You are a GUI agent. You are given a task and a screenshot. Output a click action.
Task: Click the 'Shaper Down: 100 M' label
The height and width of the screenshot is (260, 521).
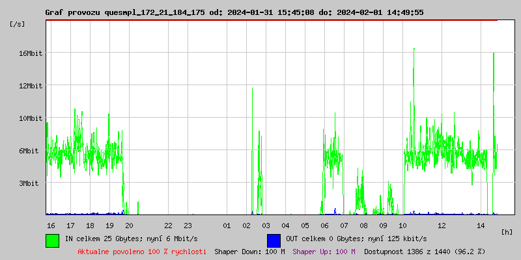pos(249,251)
